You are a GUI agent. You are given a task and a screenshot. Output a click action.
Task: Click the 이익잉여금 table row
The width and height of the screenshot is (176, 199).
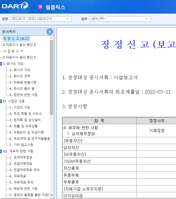click(x=119, y=195)
